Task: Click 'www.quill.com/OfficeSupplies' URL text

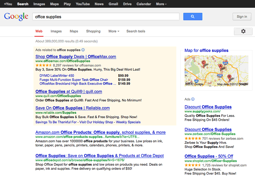Action: click(58, 96)
